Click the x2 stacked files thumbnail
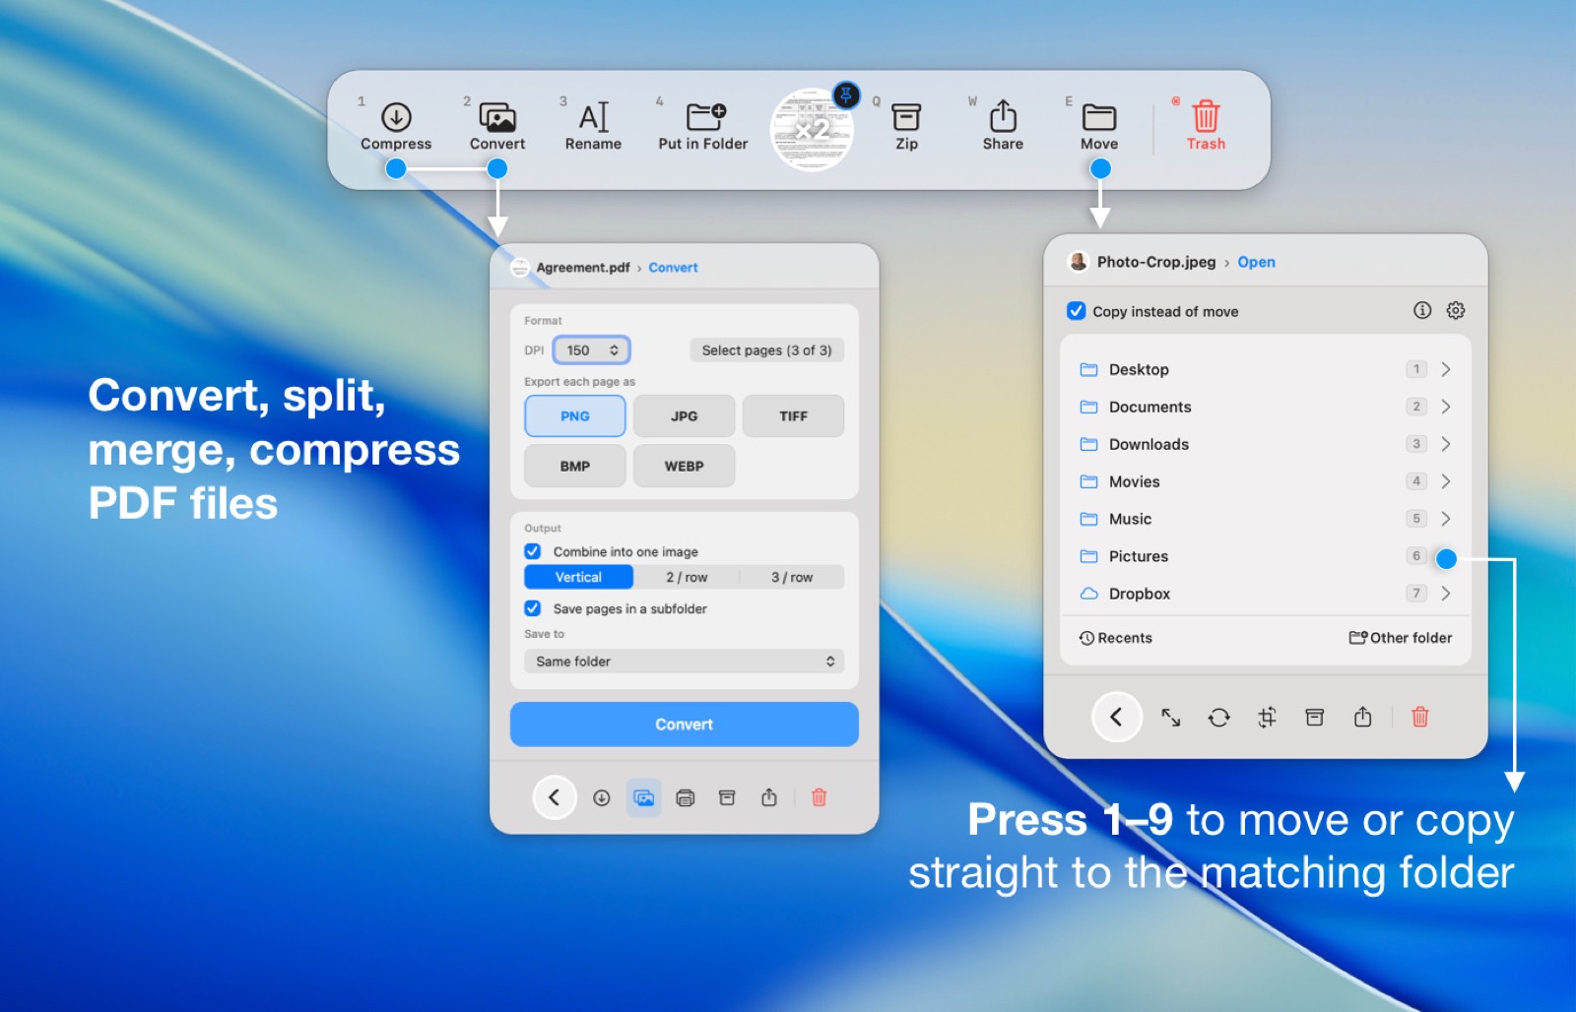This screenshot has width=1576, height=1012. (x=811, y=130)
